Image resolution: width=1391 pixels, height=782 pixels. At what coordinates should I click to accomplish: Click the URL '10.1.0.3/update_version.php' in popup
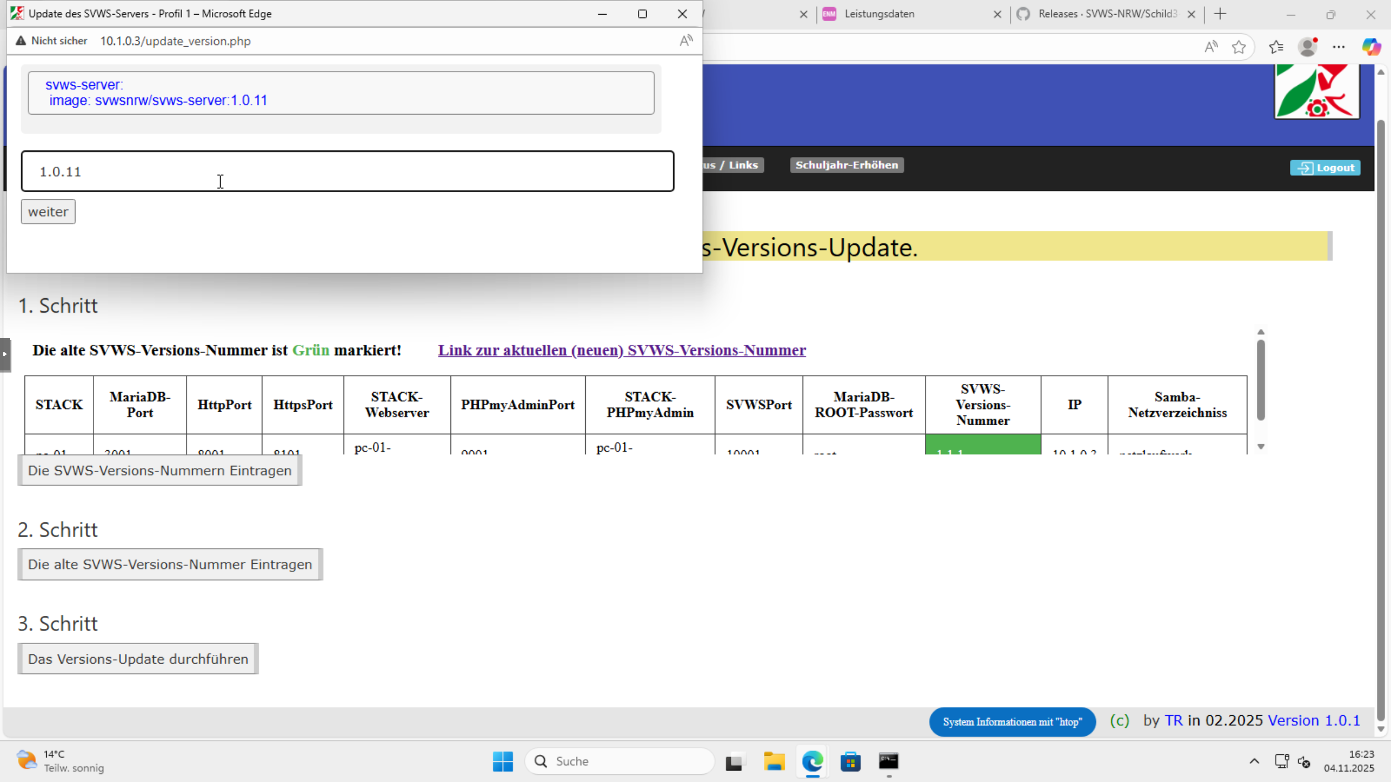coord(176,41)
